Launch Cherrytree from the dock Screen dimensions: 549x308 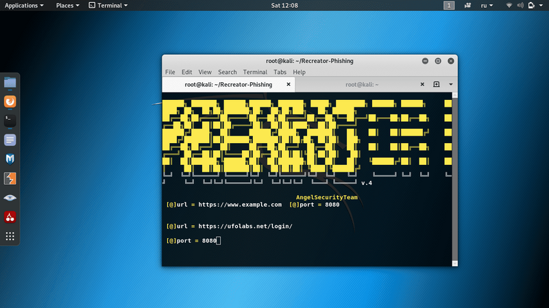point(10,217)
